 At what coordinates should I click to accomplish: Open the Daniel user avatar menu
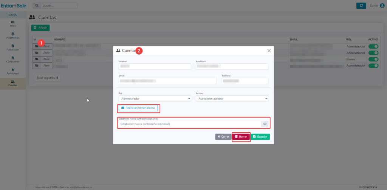tap(382, 6)
